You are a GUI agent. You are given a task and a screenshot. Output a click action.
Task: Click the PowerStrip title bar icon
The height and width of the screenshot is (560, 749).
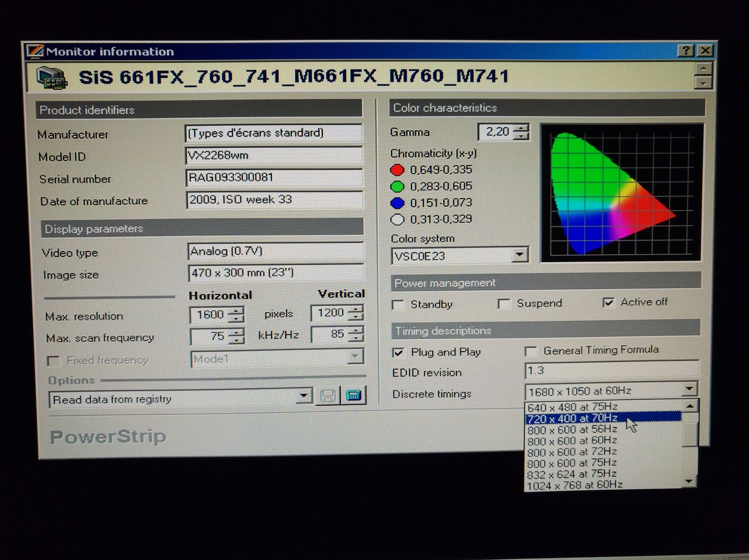pyautogui.click(x=35, y=51)
